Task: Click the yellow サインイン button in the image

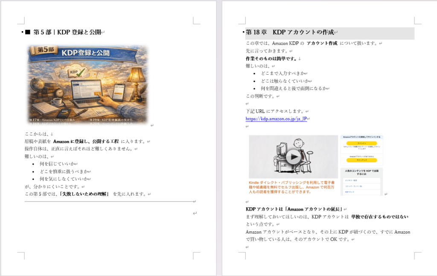Action: (x=361, y=144)
